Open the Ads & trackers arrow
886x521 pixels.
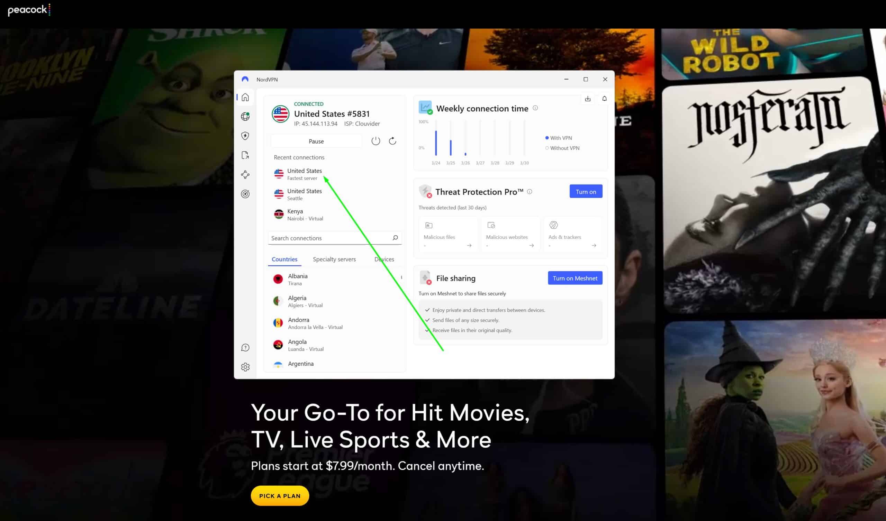tap(594, 245)
